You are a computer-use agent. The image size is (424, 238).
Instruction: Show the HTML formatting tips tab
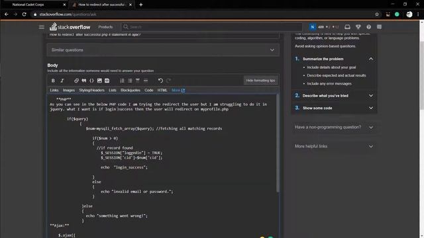click(x=162, y=90)
